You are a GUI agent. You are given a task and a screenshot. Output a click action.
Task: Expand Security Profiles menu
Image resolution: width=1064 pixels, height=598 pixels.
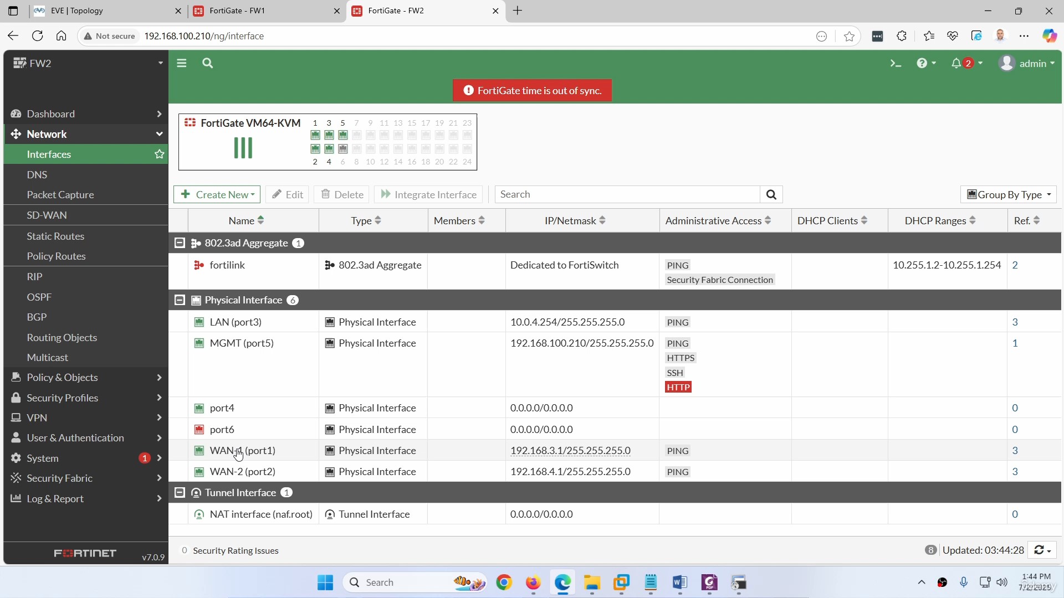click(86, 398)
